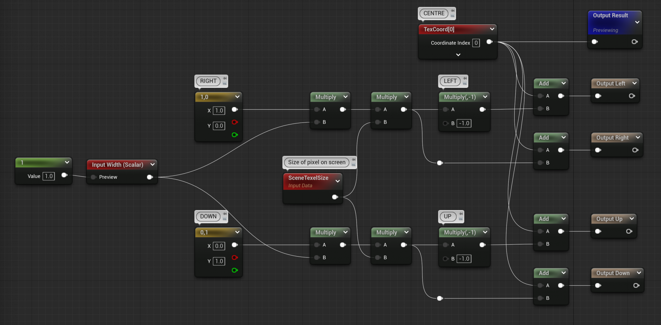Screen dimensions: 661x325
Task: Pin the LEFT comment bubble
Action: pyautogui.click(x=465, y=78)
